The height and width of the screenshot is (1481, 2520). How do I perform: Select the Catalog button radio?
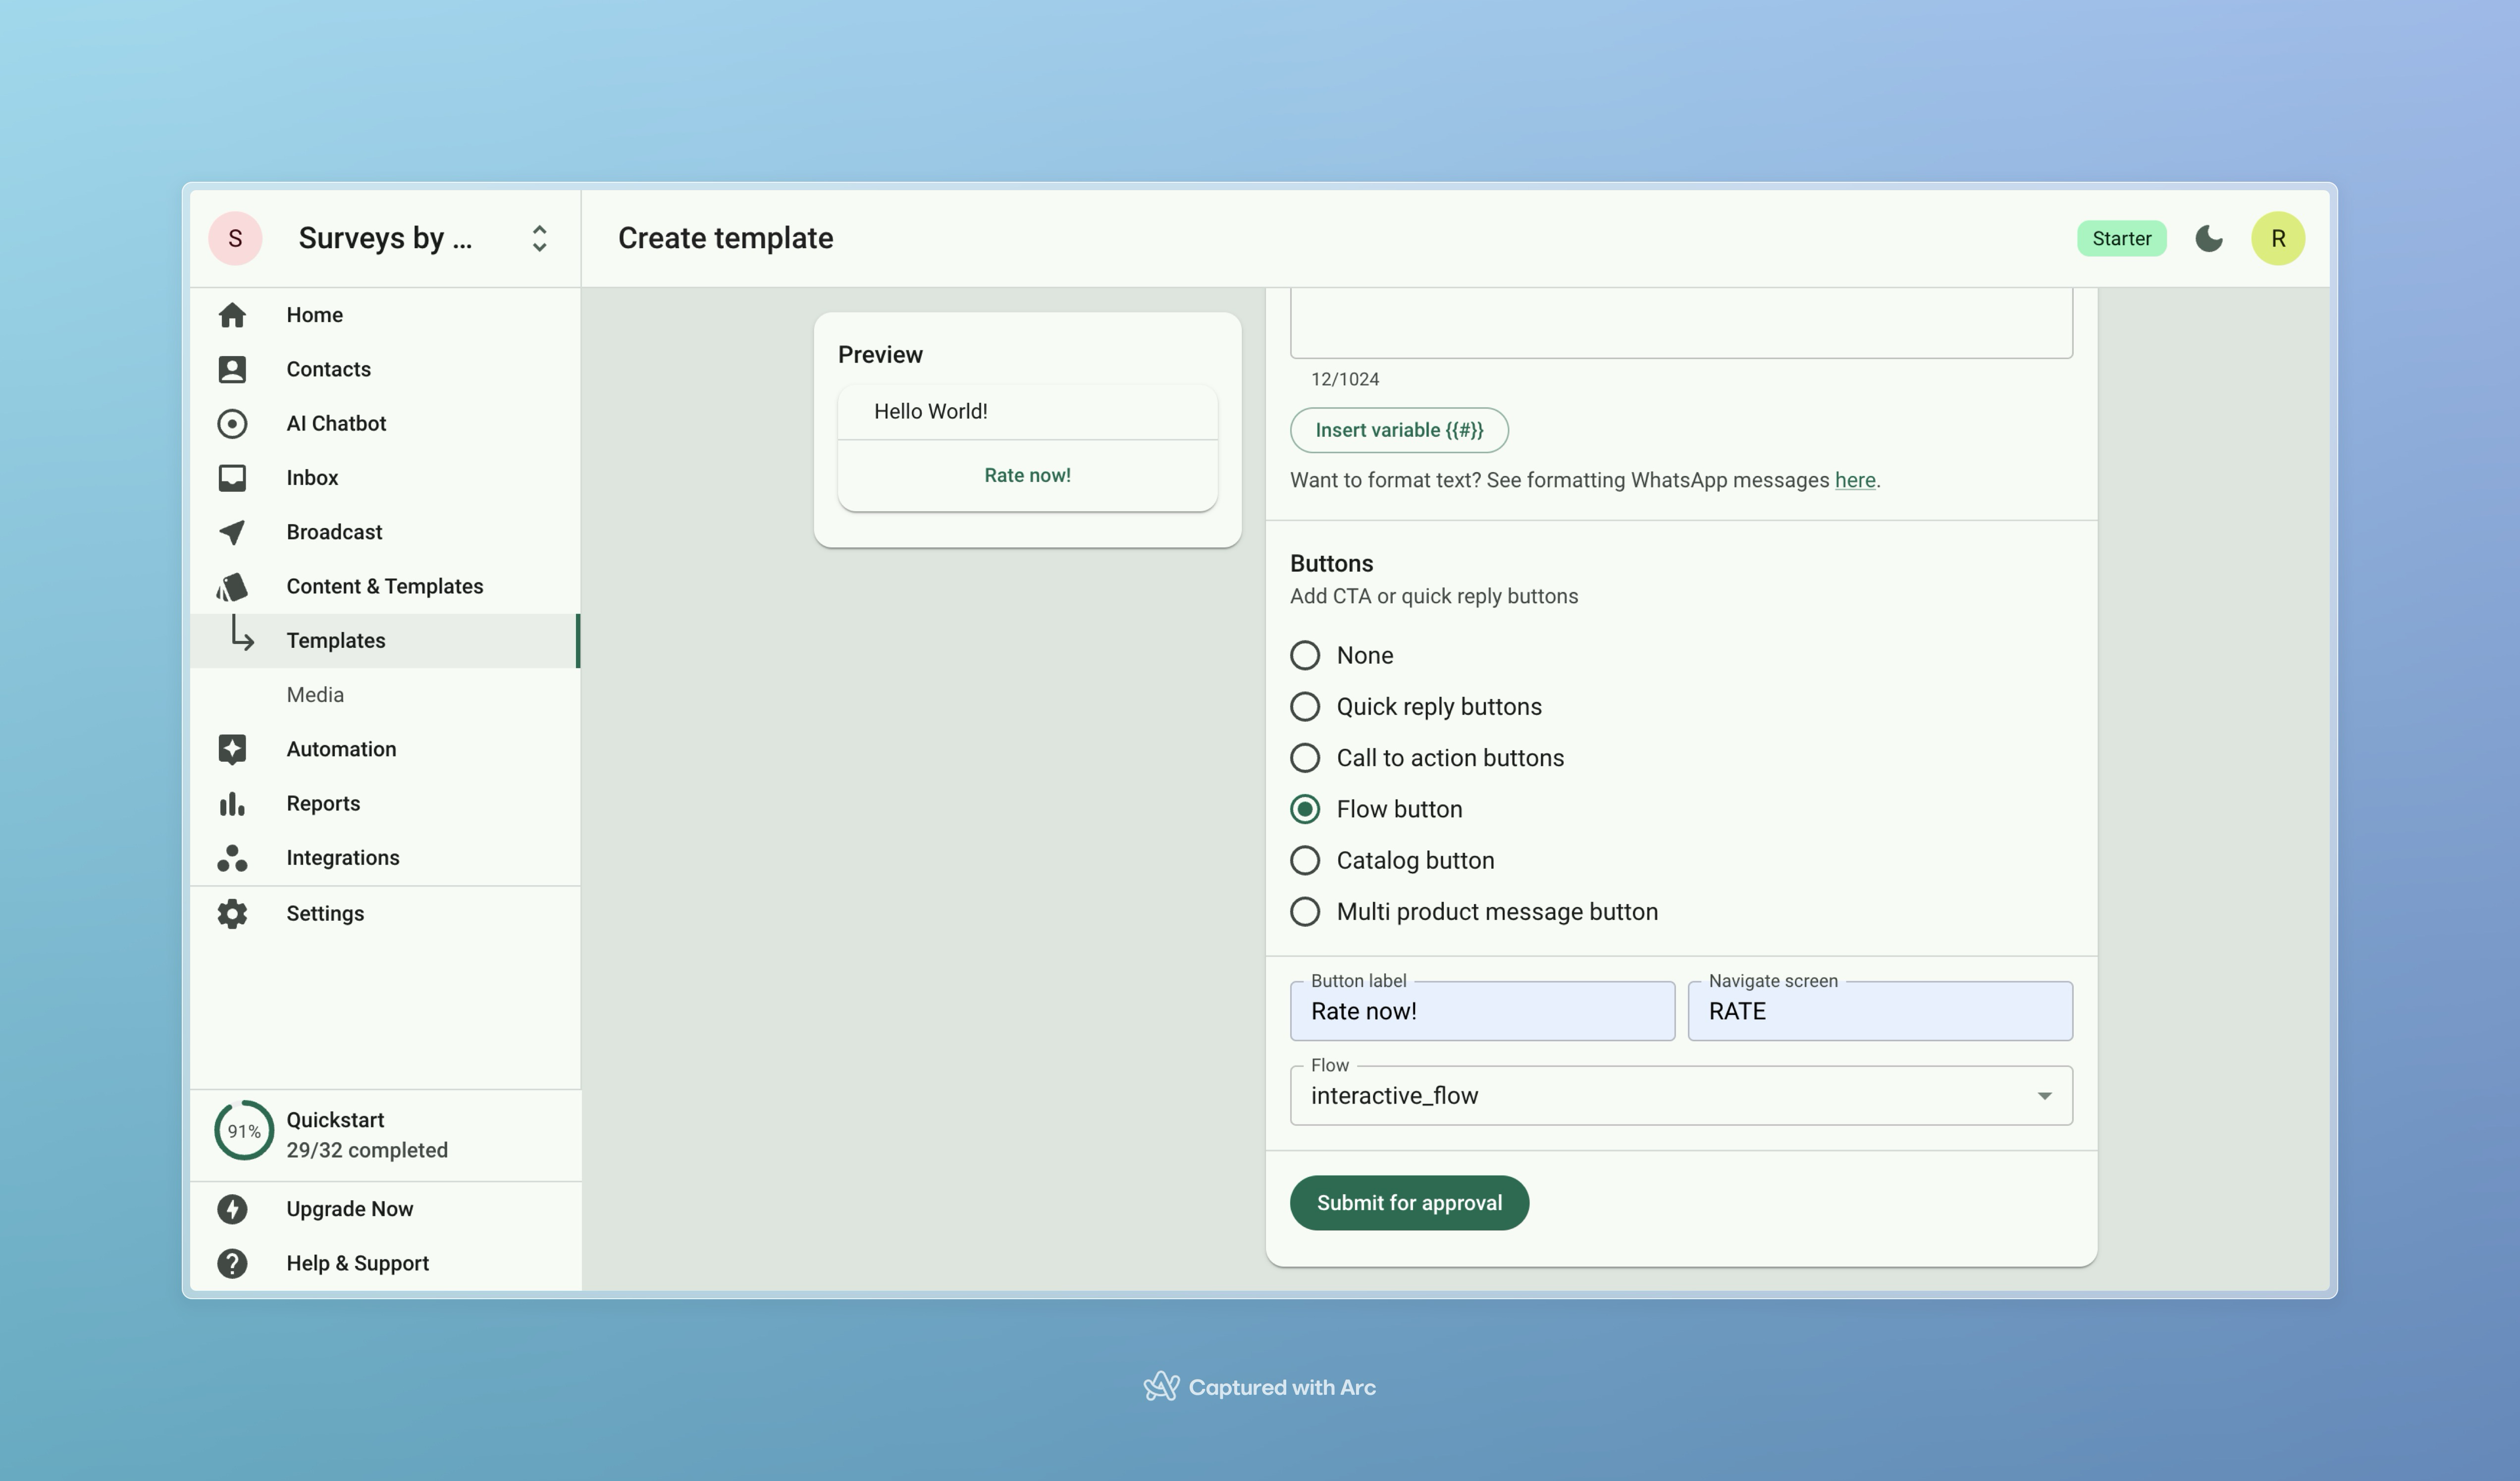pyautogui.click(x=1305, y=861)
